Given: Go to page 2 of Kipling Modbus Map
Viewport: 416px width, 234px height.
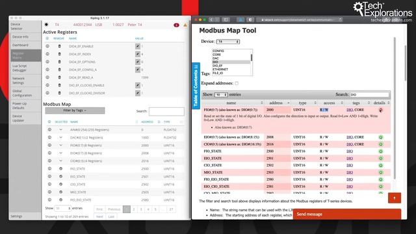Looking at the screenshot, I should tap(134, 209).
